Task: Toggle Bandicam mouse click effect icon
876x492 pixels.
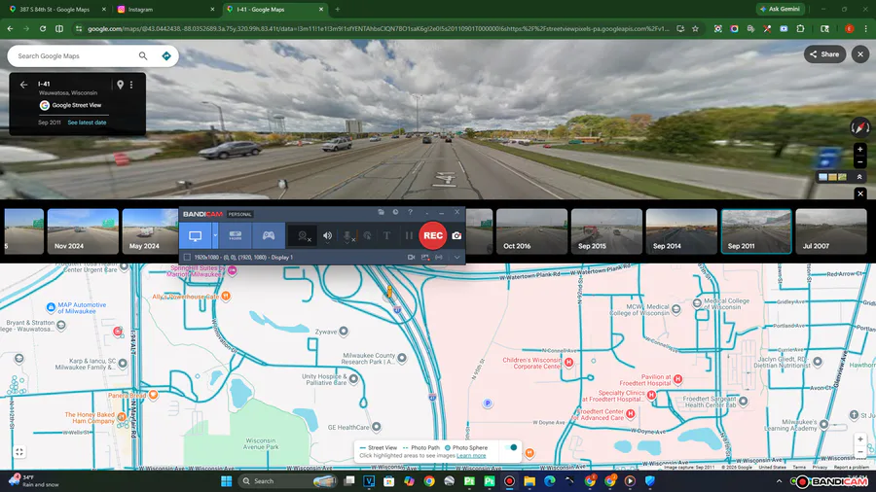Action: (x=367, y=236)
